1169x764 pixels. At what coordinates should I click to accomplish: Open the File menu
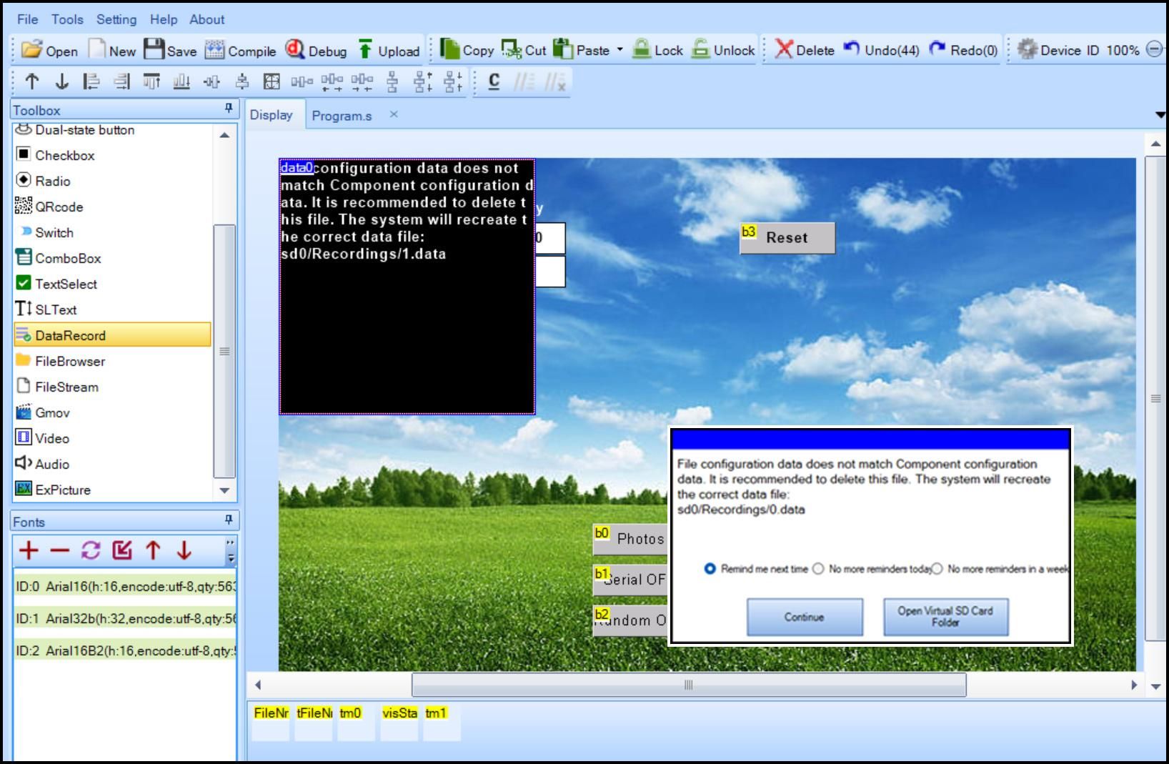click(28, 19)
